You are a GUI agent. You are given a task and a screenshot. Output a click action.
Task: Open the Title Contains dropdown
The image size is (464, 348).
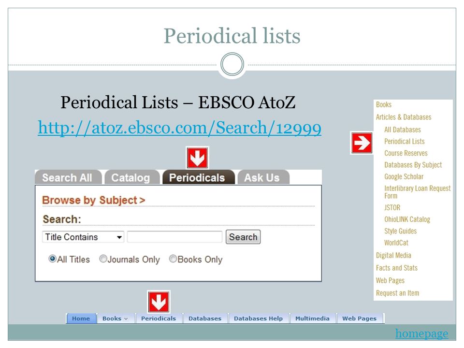83,237
